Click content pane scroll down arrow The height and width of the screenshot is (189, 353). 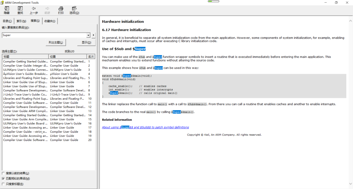[350, 184]
